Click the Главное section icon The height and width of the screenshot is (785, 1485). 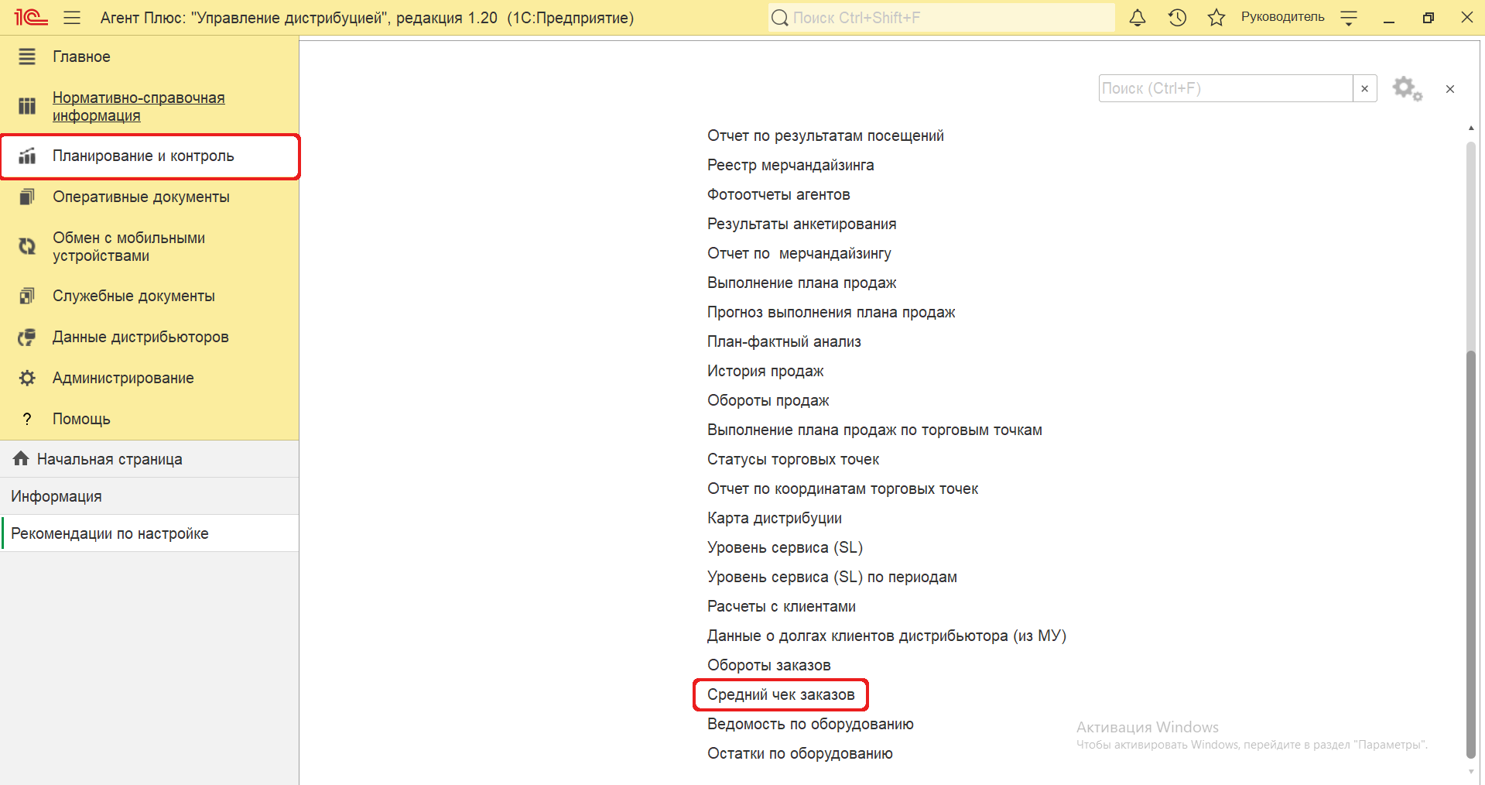coord(27,57)
